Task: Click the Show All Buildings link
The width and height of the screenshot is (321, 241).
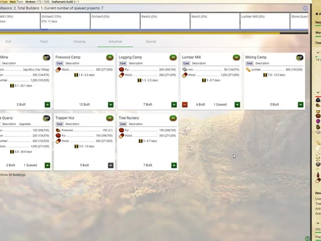Action: (x=13, y=175)
